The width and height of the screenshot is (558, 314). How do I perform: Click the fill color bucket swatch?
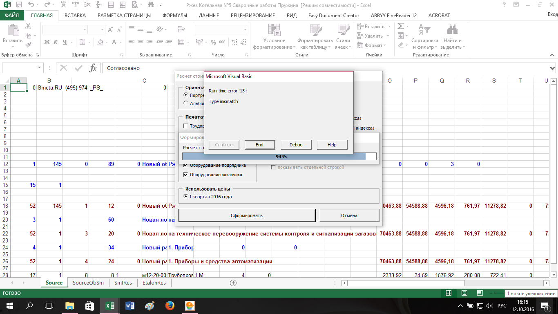point(101,42)
